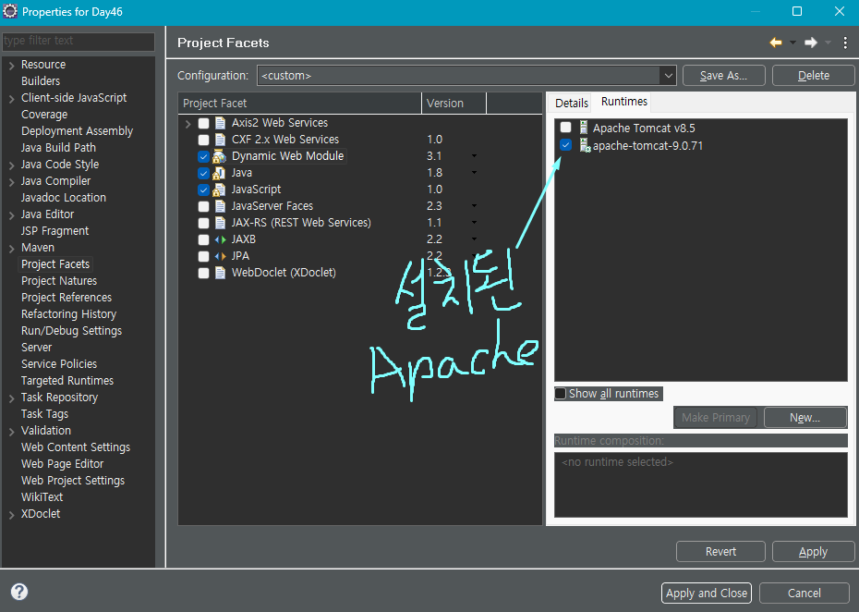
Task: Open JavaServer Faces version dropdown
Action: (474, 206)
